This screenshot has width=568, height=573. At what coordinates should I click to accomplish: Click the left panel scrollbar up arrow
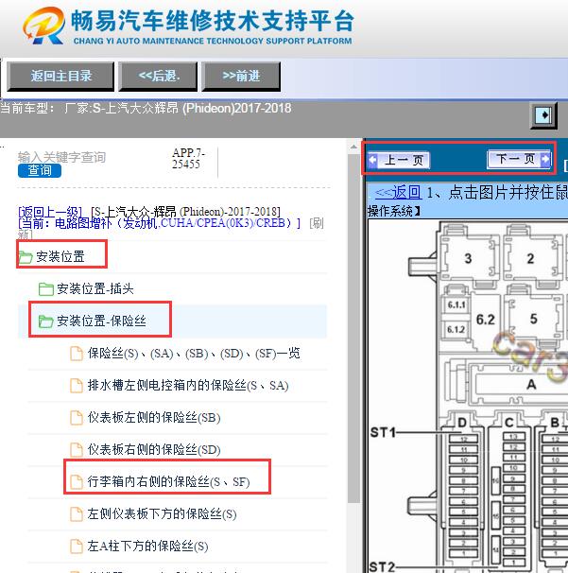(353, 148)
